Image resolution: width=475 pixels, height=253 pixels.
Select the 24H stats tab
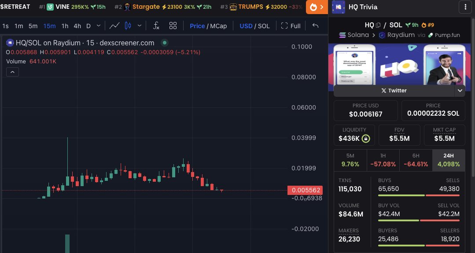449,161
